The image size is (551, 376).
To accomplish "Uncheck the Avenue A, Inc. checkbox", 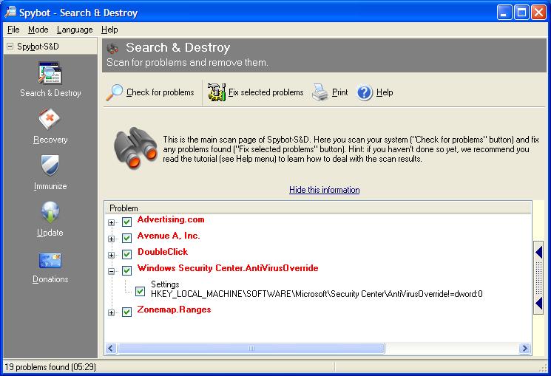I will coord(127,238).
